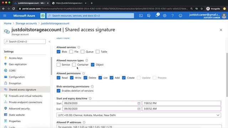Viewport: 228px width, 128px height.
Task: Open Properties in settings menu
Action: [x=15, y=121]
